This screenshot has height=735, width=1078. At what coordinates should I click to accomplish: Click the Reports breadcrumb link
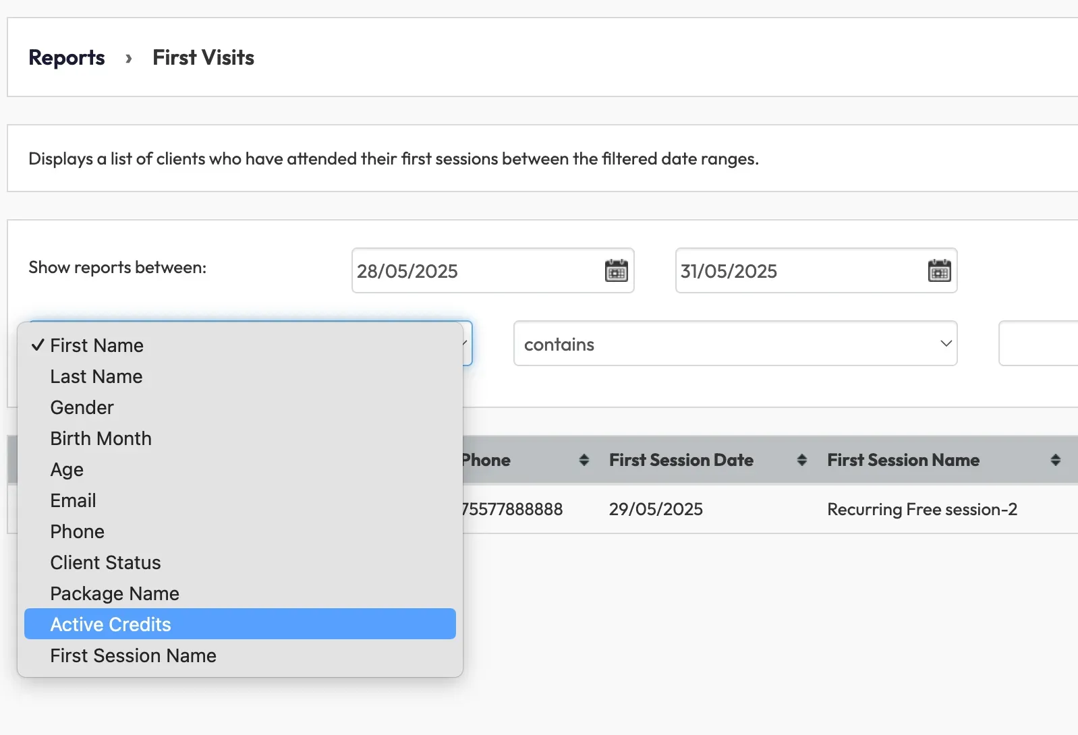click(x=67, y=58)
